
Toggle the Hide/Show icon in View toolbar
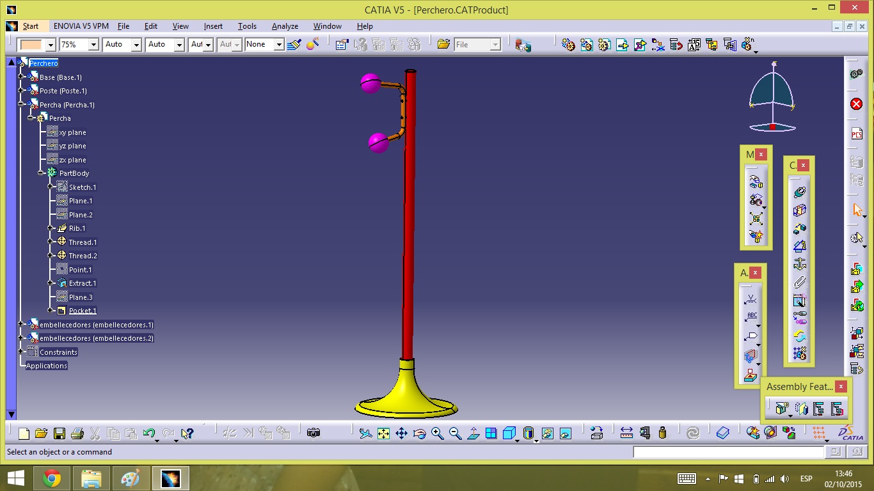coord(547,433)
